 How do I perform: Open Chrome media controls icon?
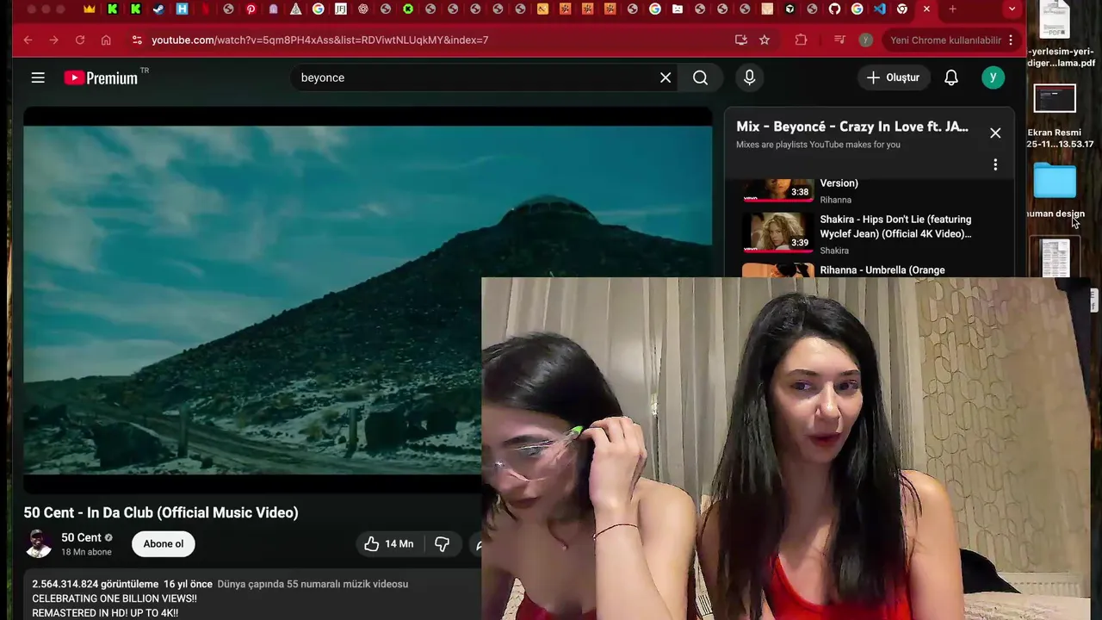(x=840, y=40)
